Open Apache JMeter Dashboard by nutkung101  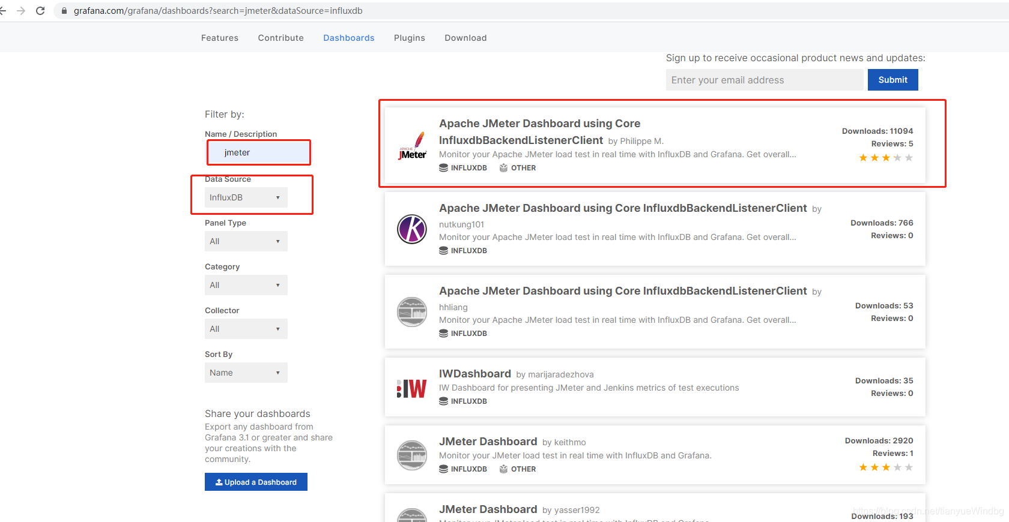point(623,208)
